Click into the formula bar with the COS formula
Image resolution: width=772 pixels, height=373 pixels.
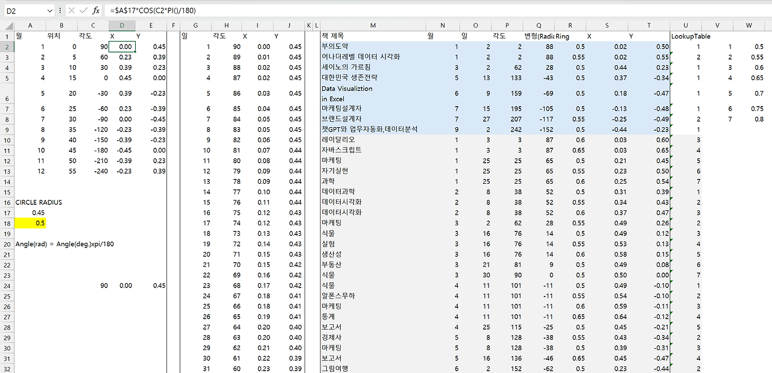pyautogui.click(x=437, y=10)
